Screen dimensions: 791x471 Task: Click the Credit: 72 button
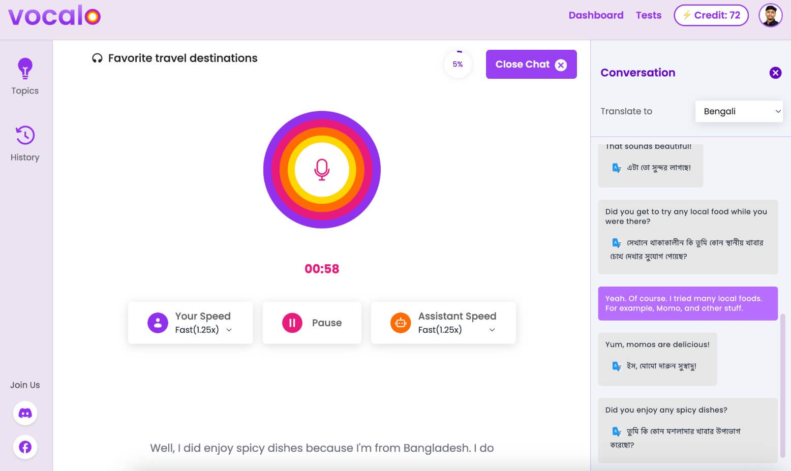pyautogui.click(x=711, y=15)
